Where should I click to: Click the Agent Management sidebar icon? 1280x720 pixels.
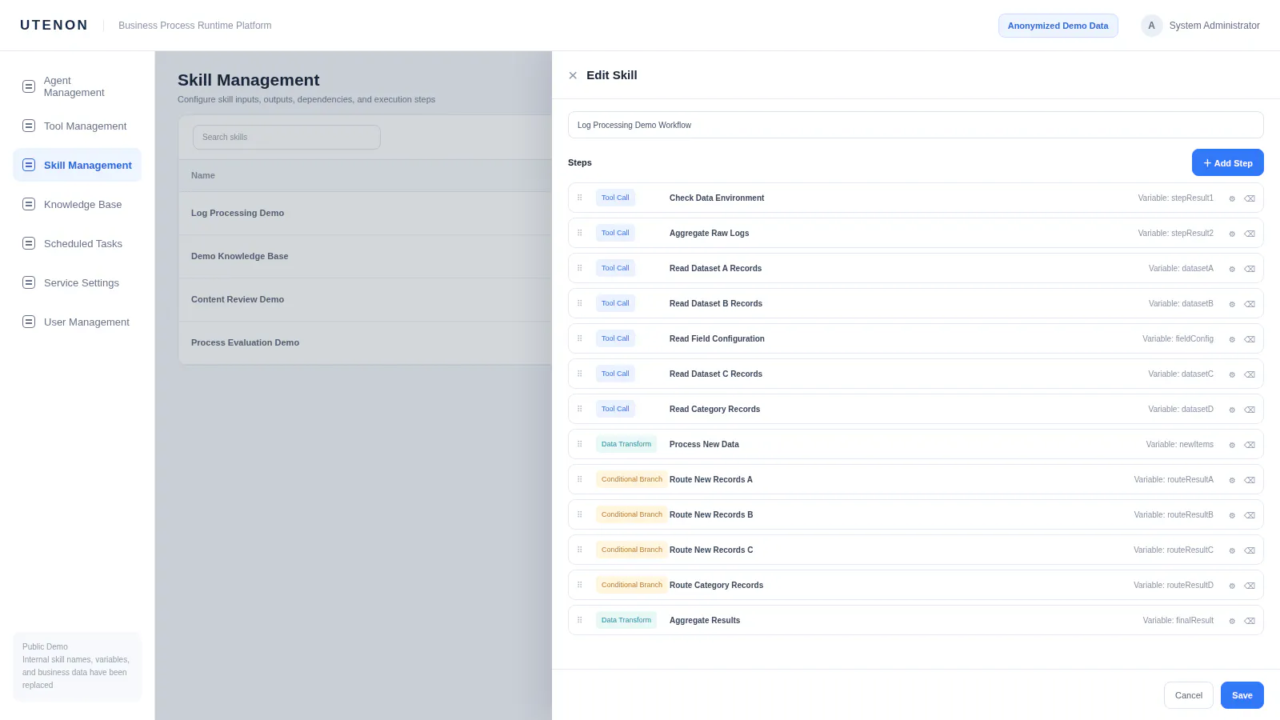[29, 86]
